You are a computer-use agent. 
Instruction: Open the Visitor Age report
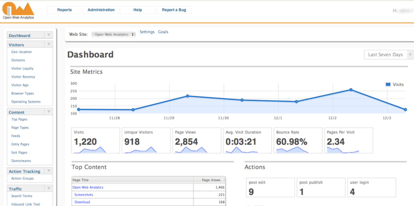pos(20,85)
